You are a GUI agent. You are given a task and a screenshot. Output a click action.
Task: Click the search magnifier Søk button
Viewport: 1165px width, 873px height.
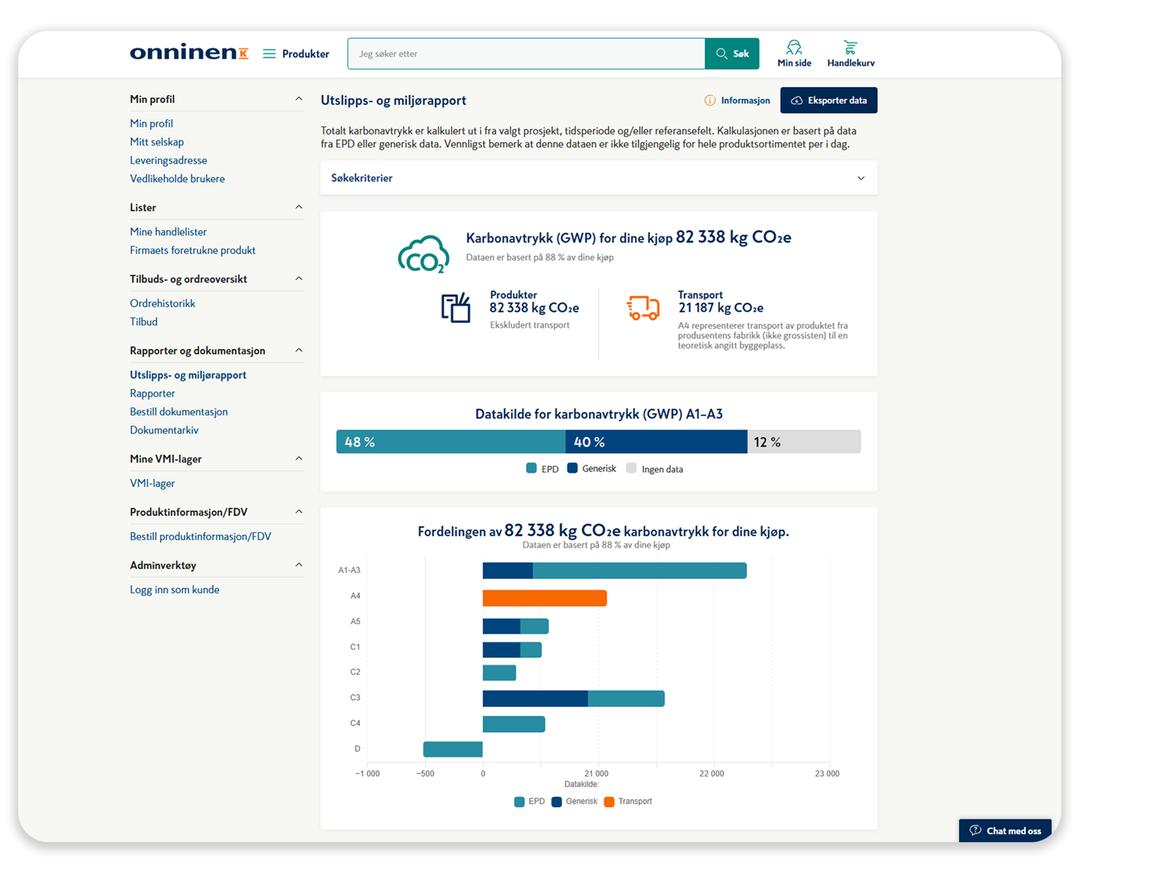coord(732,54)
